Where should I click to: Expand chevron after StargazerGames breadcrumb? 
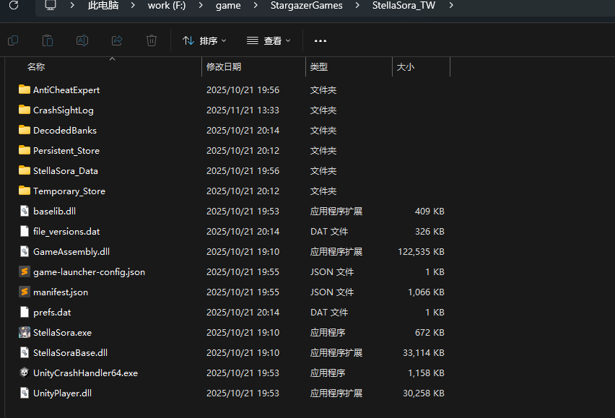(357, 6)
